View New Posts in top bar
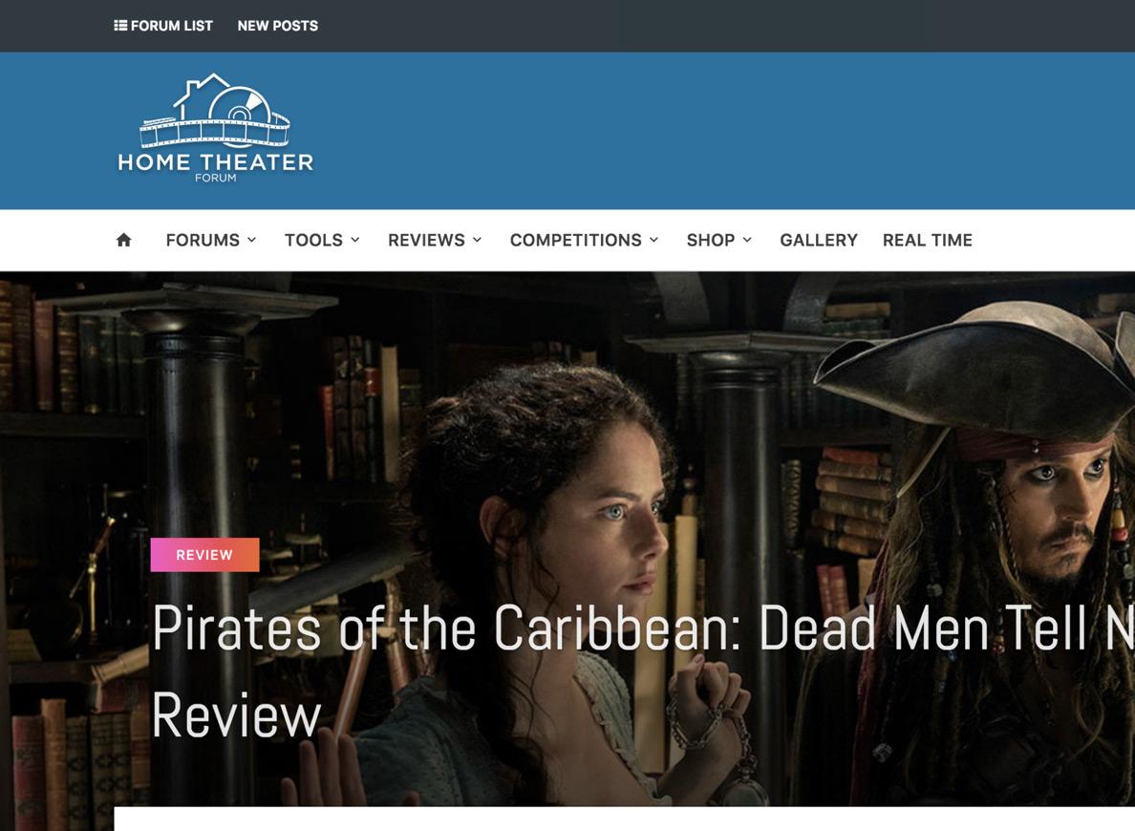This screenshot has width=1135, height=831. [278, 26]
